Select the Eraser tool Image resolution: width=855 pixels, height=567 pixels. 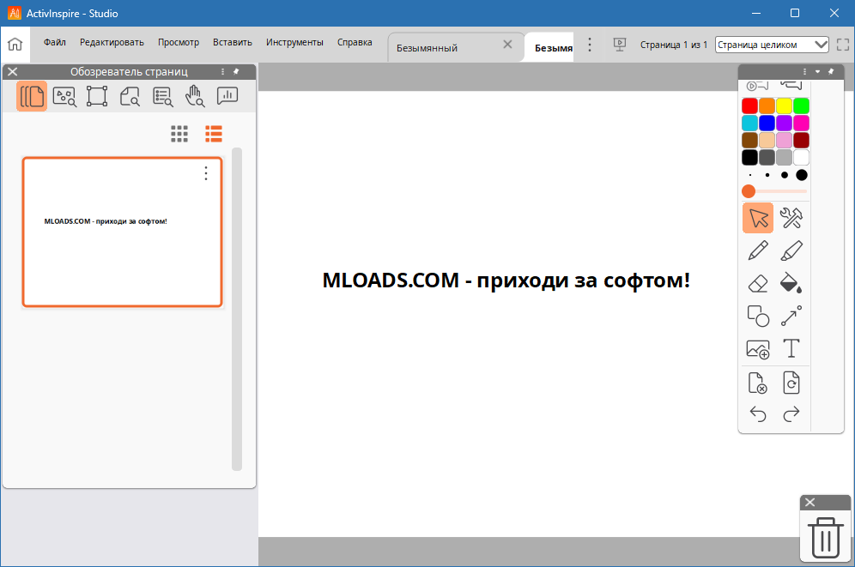point(758,283)
